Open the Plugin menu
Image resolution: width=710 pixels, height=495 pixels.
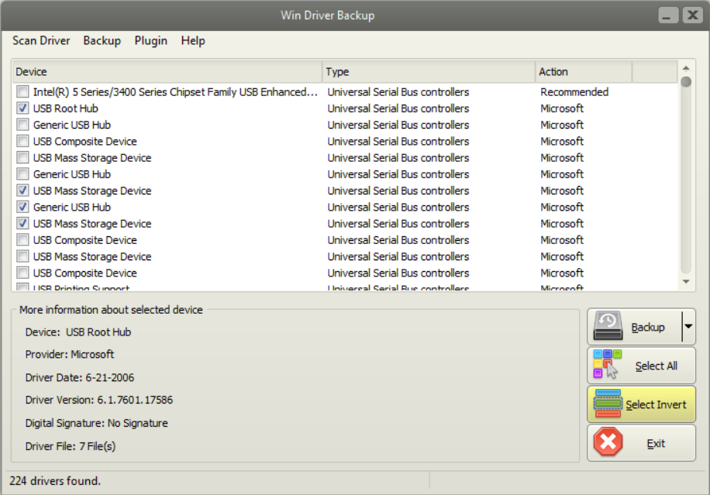(x=151, y=41)
